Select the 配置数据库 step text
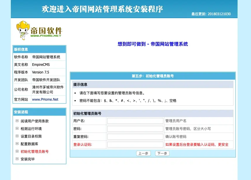 pos(29,144)
